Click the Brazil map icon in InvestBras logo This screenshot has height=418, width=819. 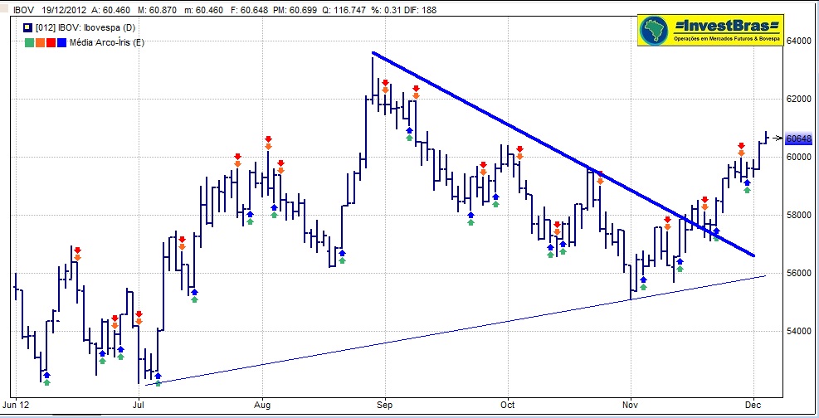654,31
